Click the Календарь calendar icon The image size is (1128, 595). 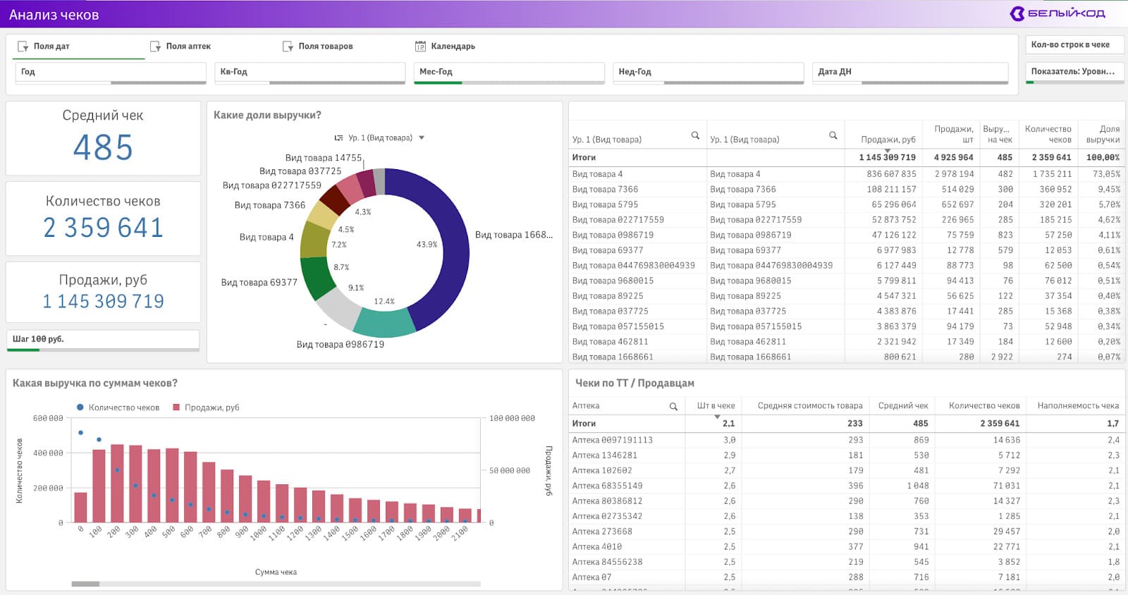420,47
